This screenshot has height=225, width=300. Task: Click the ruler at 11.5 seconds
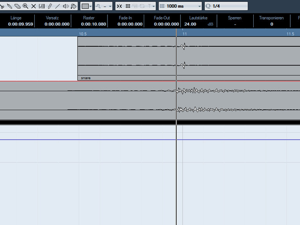[x=290, y=34]
